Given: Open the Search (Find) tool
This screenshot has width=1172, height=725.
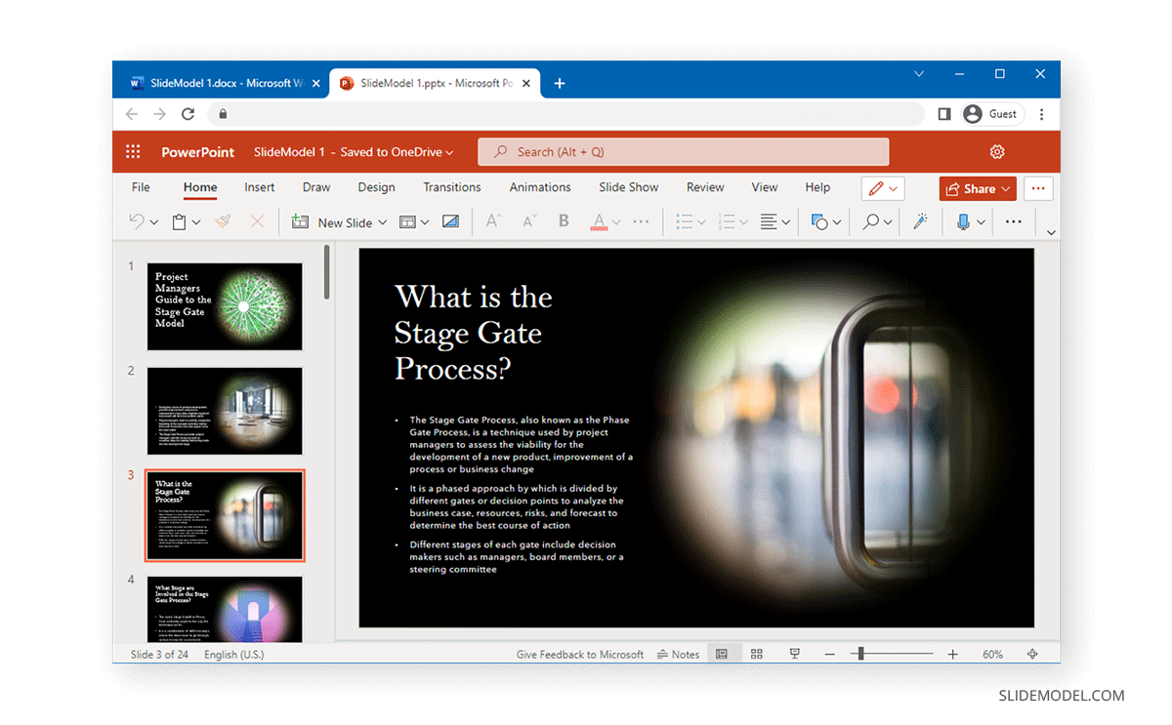Looking at the screenshot, I should (870, 222).
